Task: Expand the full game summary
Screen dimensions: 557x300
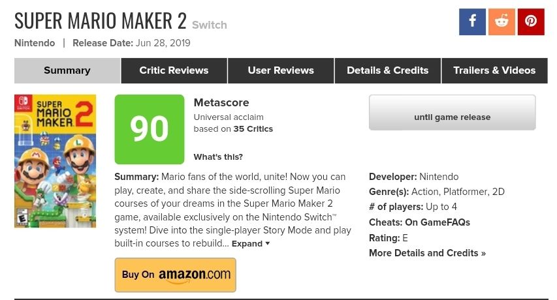Action: pos(251,244)
